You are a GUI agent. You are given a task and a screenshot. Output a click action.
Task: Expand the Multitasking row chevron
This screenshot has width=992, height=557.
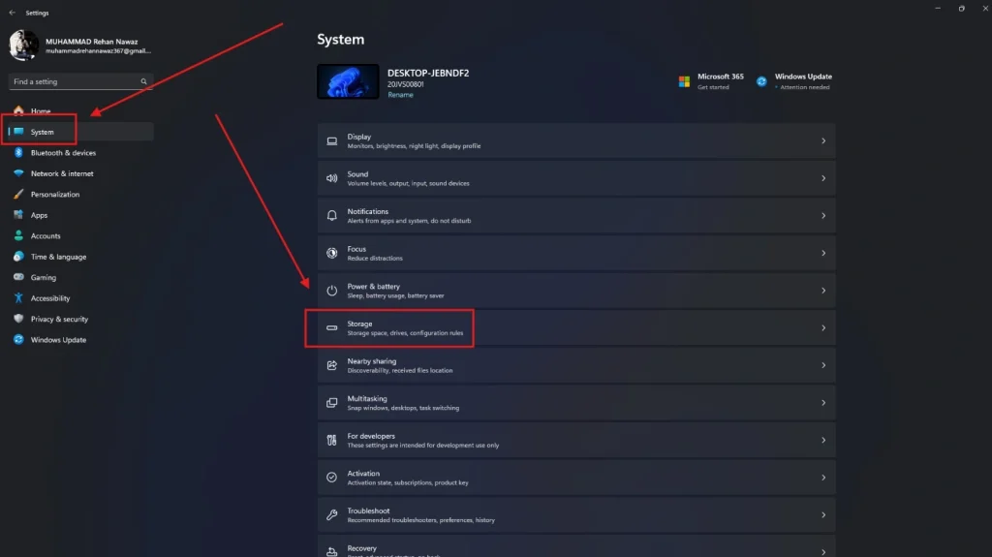point(823,403)
